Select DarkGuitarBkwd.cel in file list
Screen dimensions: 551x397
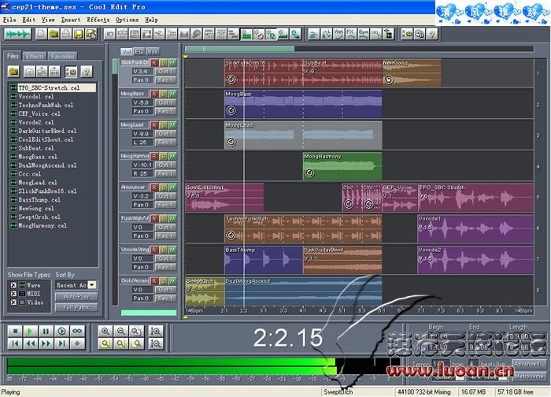pos(43,131)
